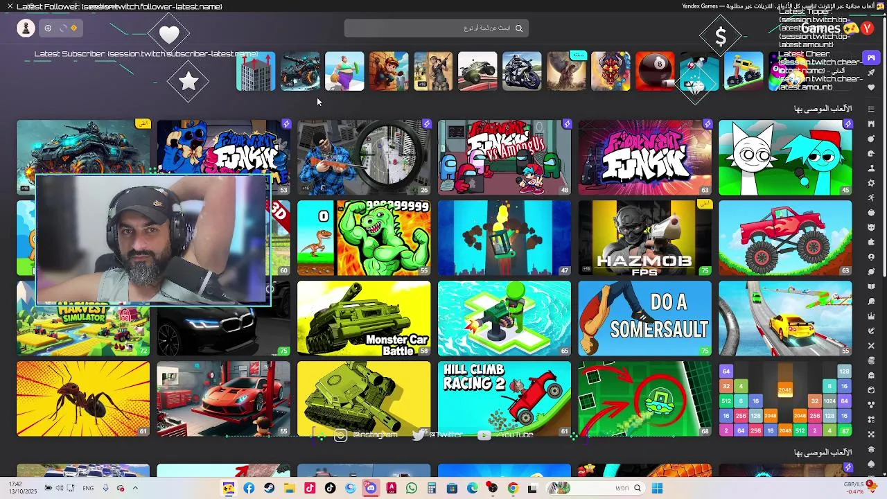
Task: Open the list categories sidebar icon
Action: [x=871, y=109]
